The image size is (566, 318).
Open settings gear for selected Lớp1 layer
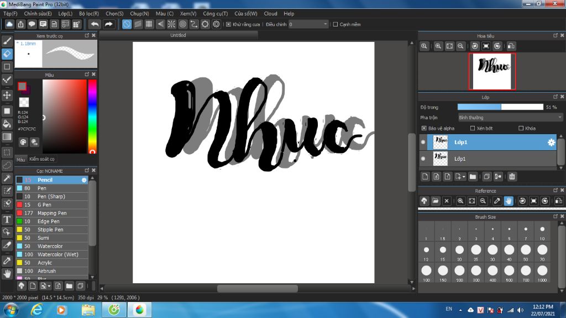[551, 142]
